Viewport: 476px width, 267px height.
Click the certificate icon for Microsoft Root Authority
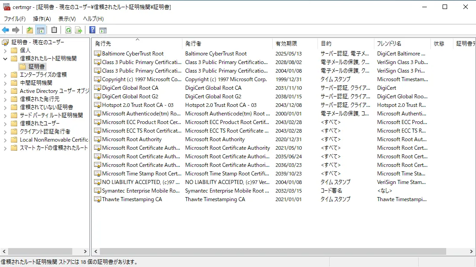[98, 139]
